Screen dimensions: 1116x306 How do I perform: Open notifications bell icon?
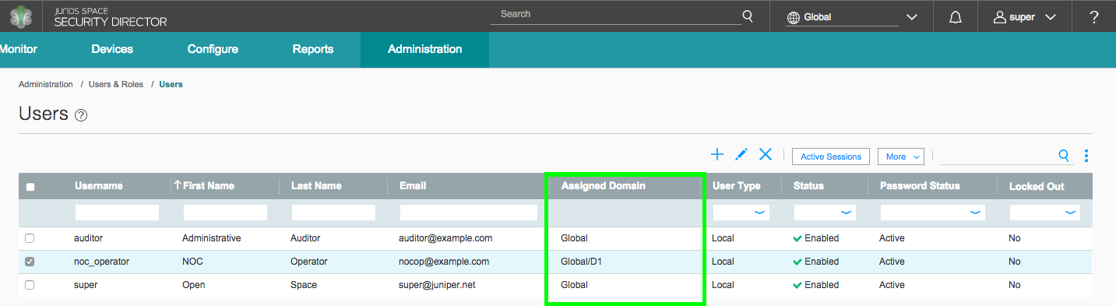pos(956,17)
